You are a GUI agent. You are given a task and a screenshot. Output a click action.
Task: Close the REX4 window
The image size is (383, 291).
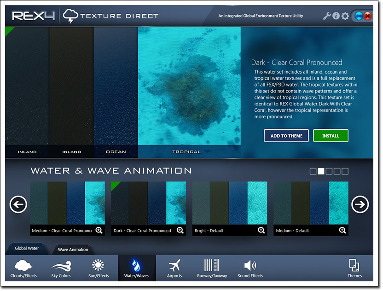tap(367, 16)
